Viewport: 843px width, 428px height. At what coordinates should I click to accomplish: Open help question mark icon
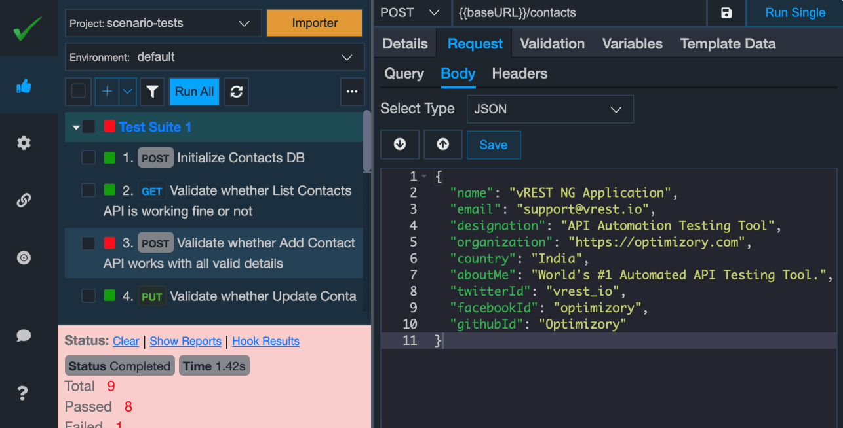pos(24,393)
